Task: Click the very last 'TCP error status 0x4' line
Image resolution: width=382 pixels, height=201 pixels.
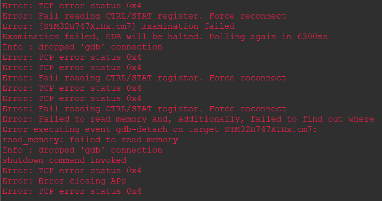Action: (72, 191)
